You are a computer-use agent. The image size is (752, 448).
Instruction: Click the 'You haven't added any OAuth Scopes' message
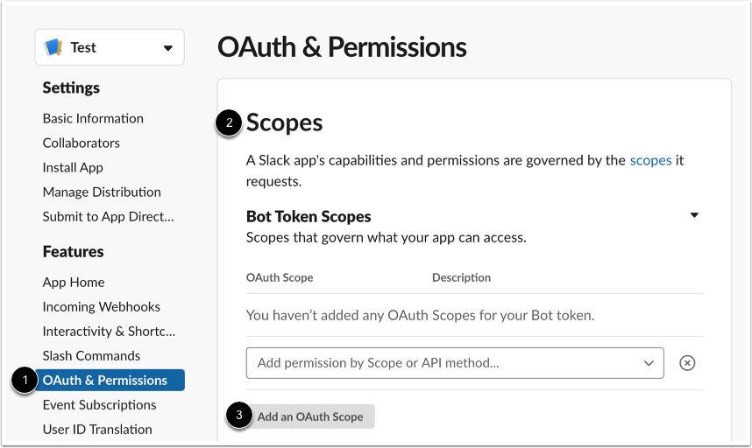[x=420, y=315]
